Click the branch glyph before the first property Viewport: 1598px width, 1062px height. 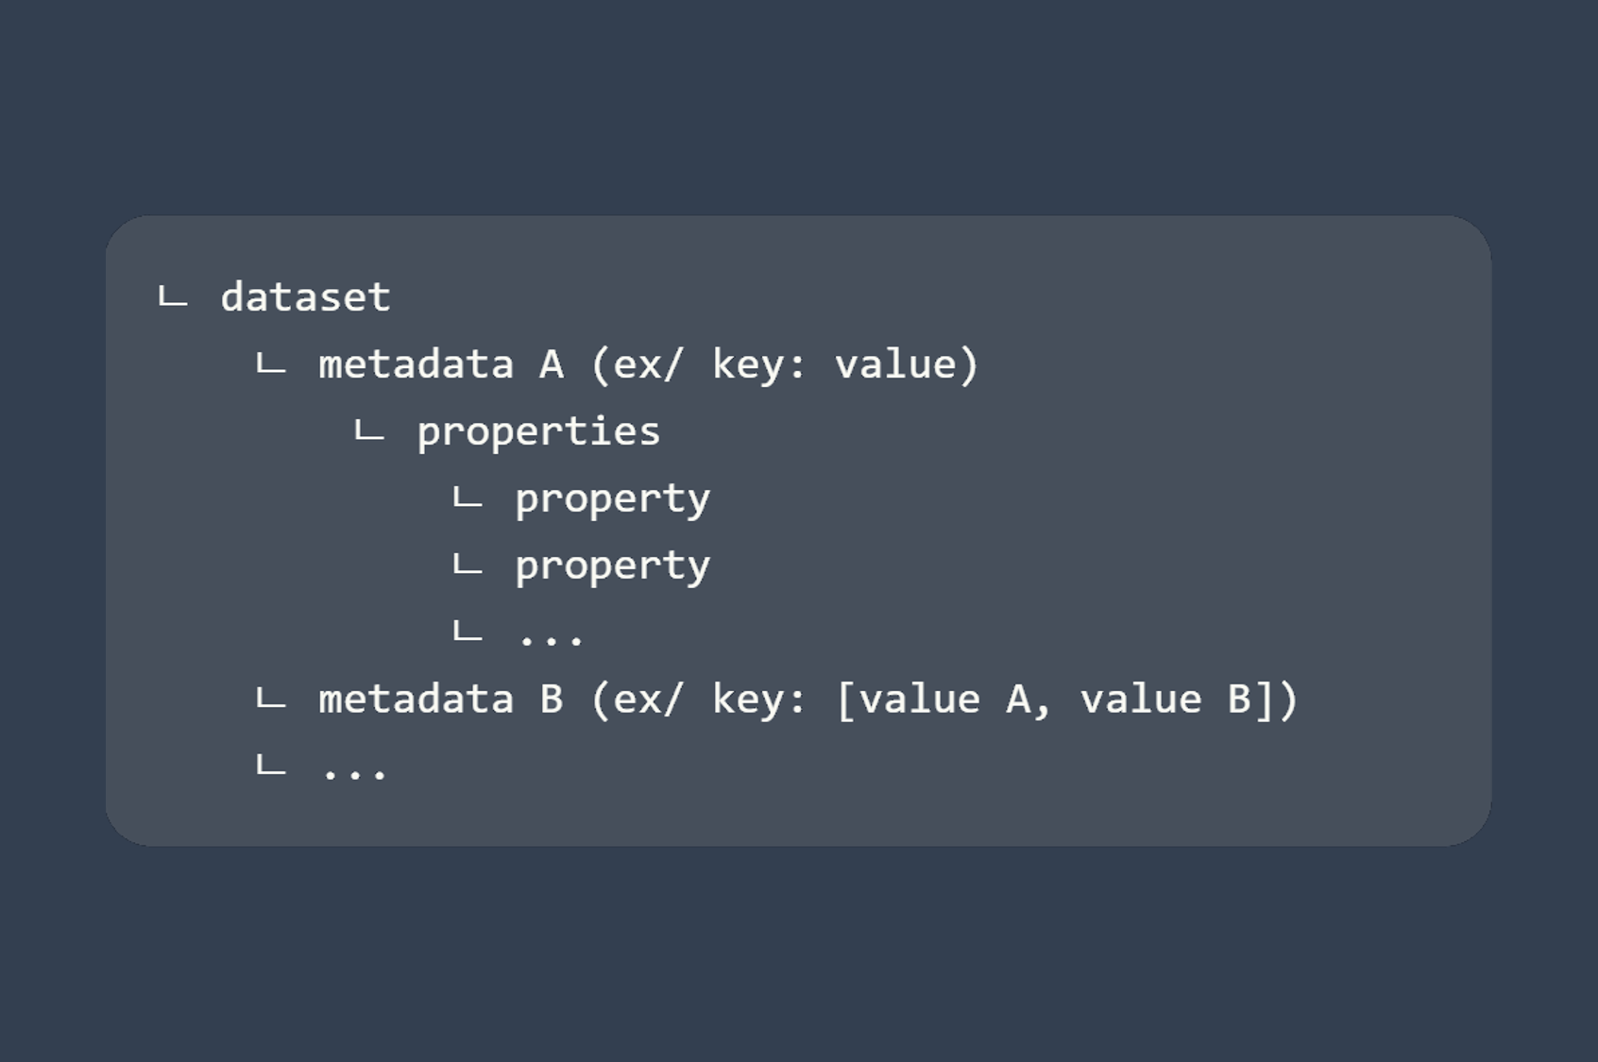(x=467, y=500)
